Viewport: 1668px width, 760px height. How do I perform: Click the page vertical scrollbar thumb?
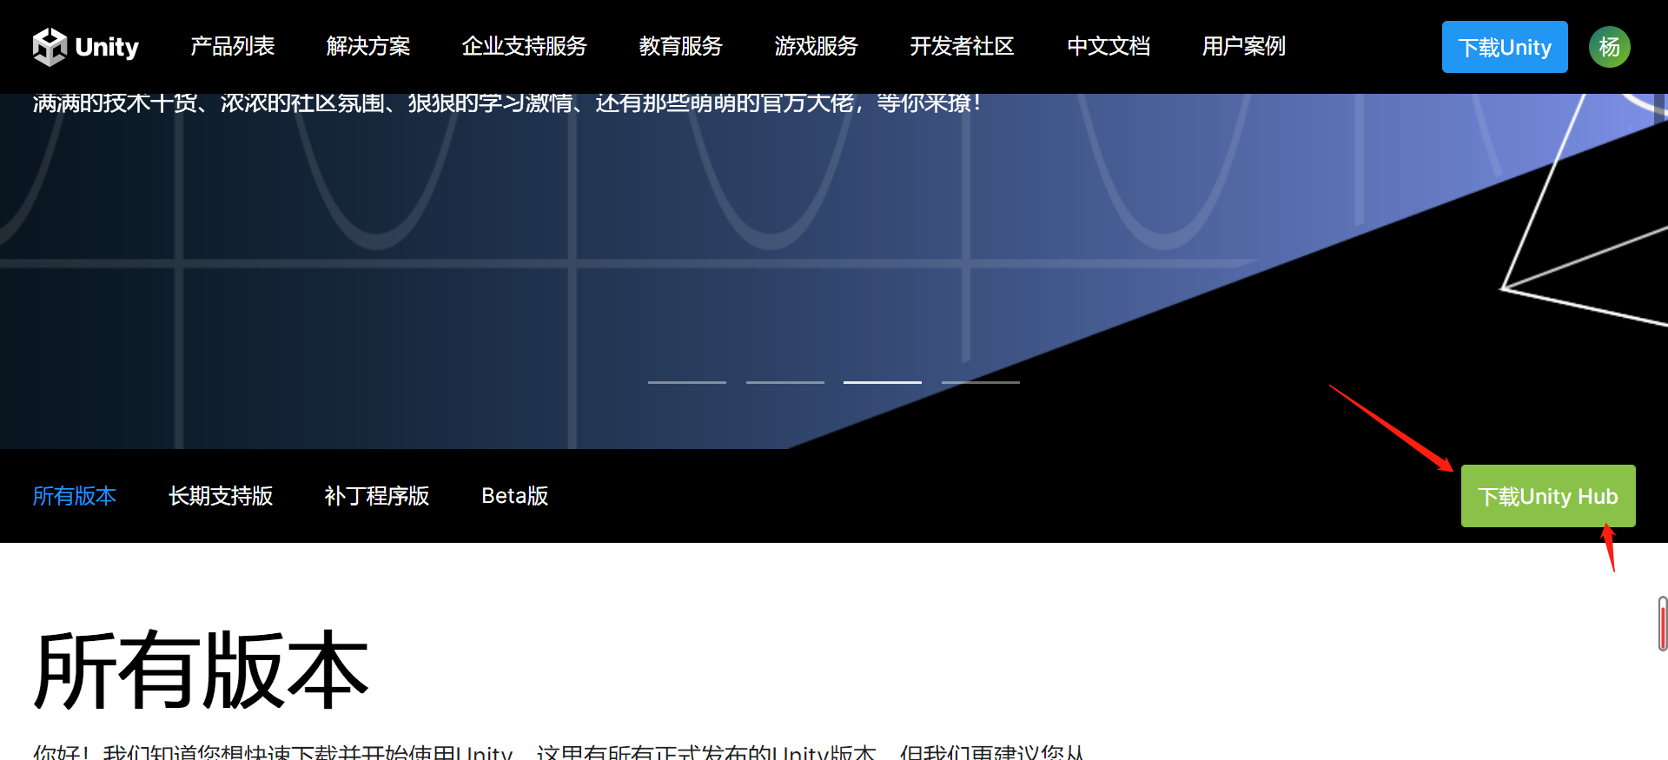pyautogui.click(x=1663, y=624)
